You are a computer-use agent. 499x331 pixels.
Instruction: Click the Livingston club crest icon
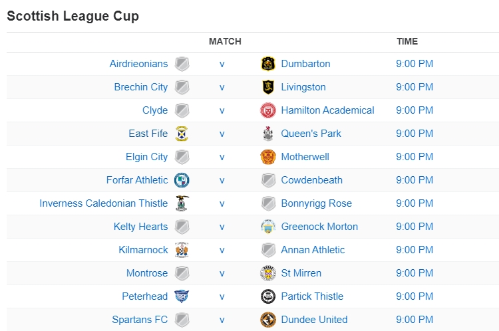pyautogui.click(x=268, y=87)
